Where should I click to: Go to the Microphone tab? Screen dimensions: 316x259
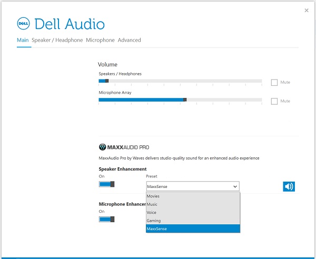tap(100, 40)
